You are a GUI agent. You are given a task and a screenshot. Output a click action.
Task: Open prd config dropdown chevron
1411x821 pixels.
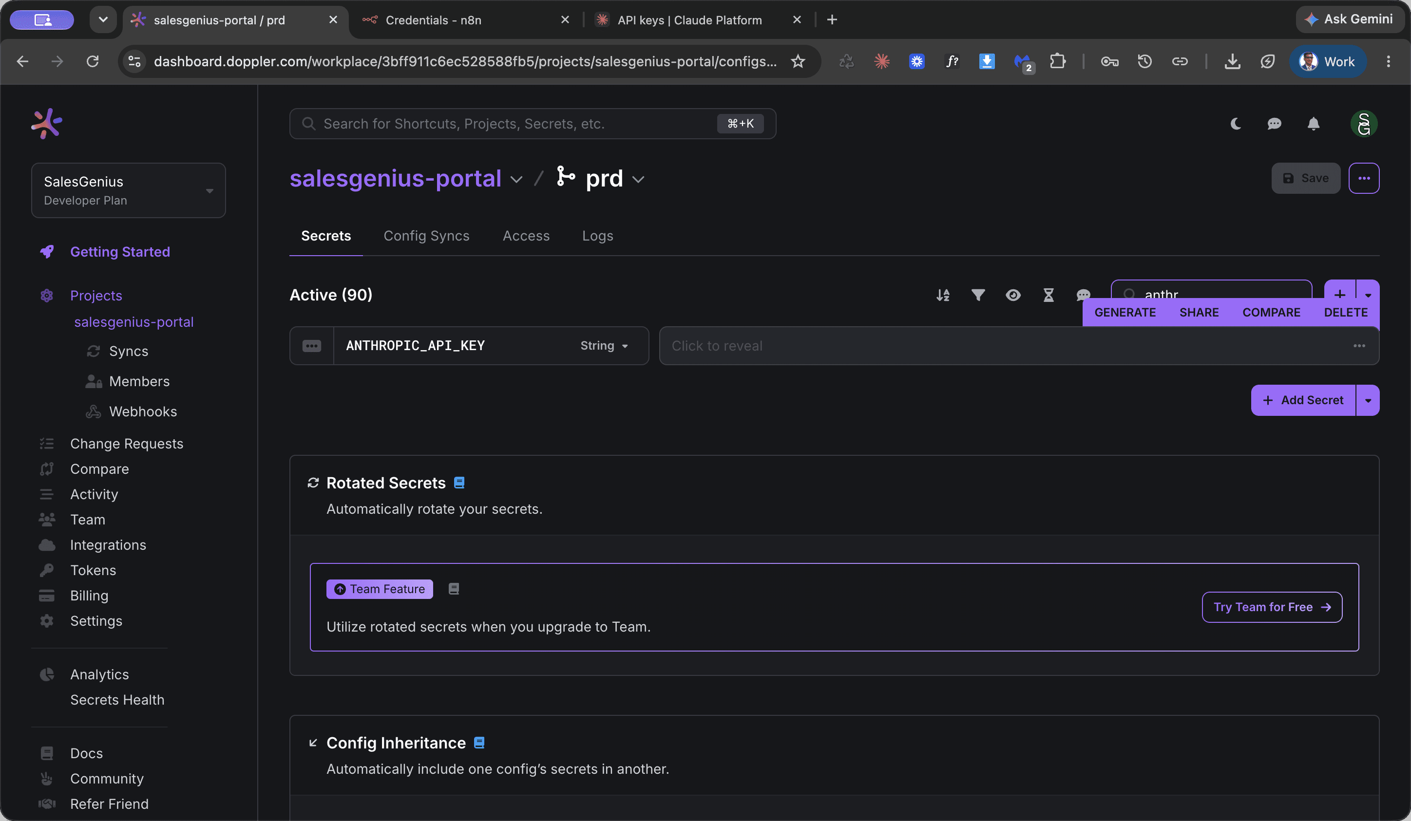638,180
